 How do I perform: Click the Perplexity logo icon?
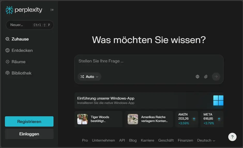(x=9, y=10)
